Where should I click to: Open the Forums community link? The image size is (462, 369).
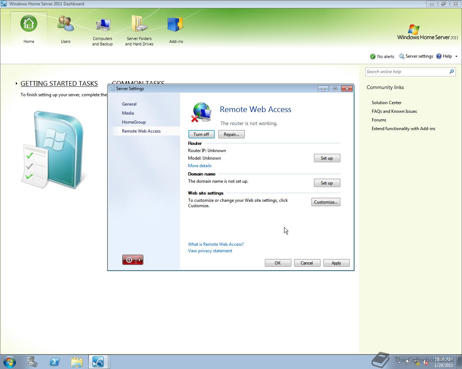pos(379,120)
